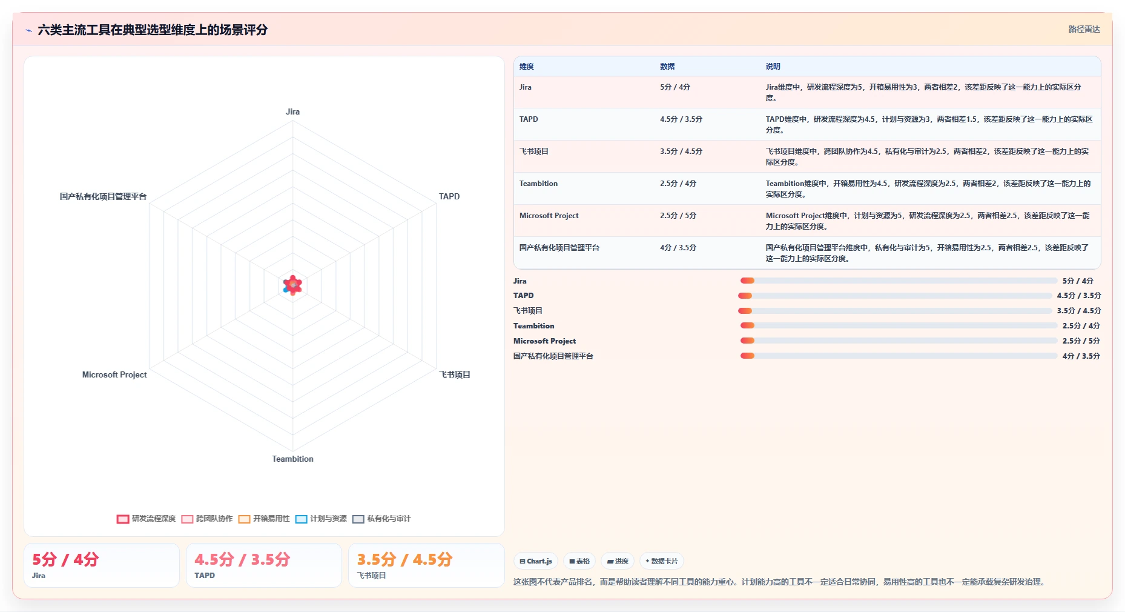This screenshot has width=1125, height=612.
Task: Click the Teambition维度中 description text
Action: point(928,189)
